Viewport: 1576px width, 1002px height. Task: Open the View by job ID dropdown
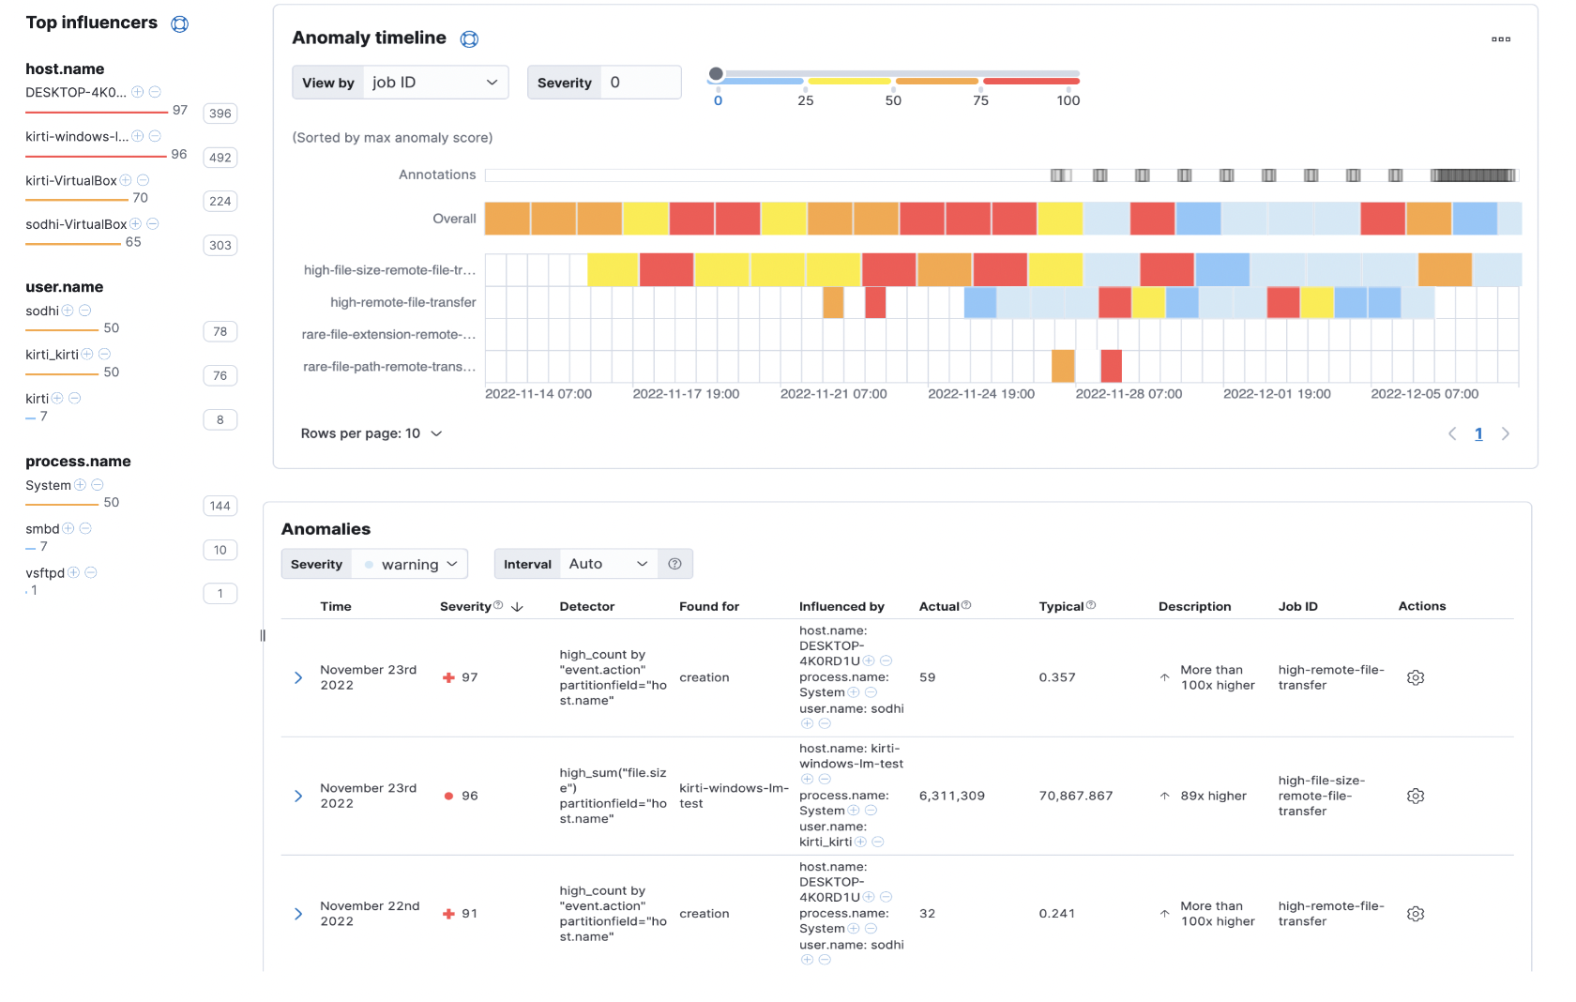click(x=434, y=82)
